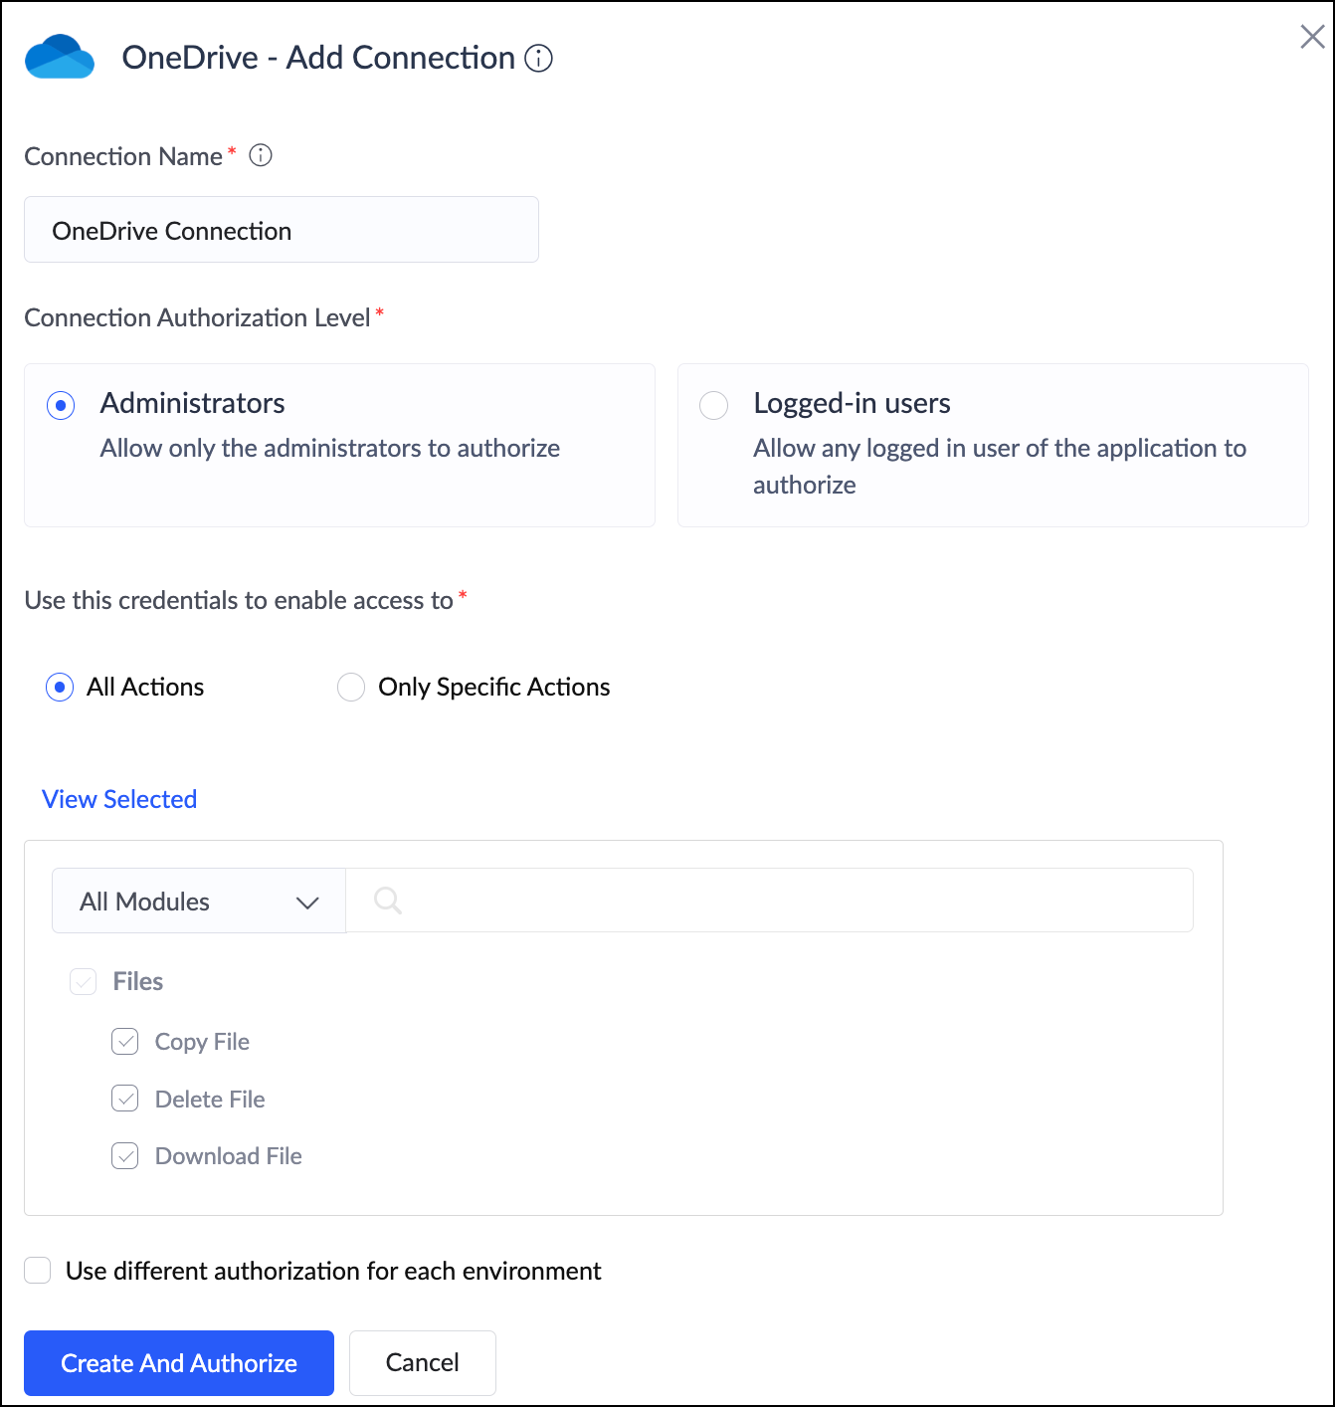Toggle the Files module checkbox
Screen dimensions: 1335x1407
[x=84, y=982]
